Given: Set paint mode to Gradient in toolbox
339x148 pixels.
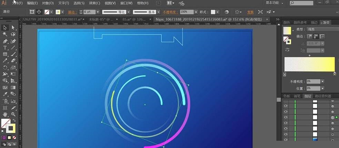Looking at the screenshot, I should coord(9,137).
